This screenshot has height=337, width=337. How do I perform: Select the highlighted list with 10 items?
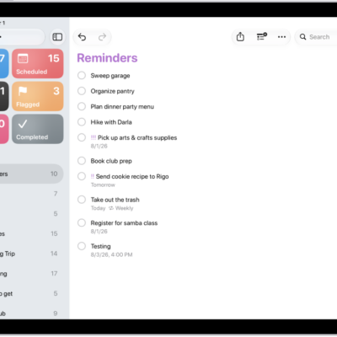click(x=31, y=174)
